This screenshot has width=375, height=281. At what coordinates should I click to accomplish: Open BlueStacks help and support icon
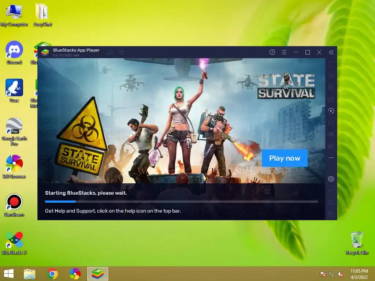tap(272, 52)
